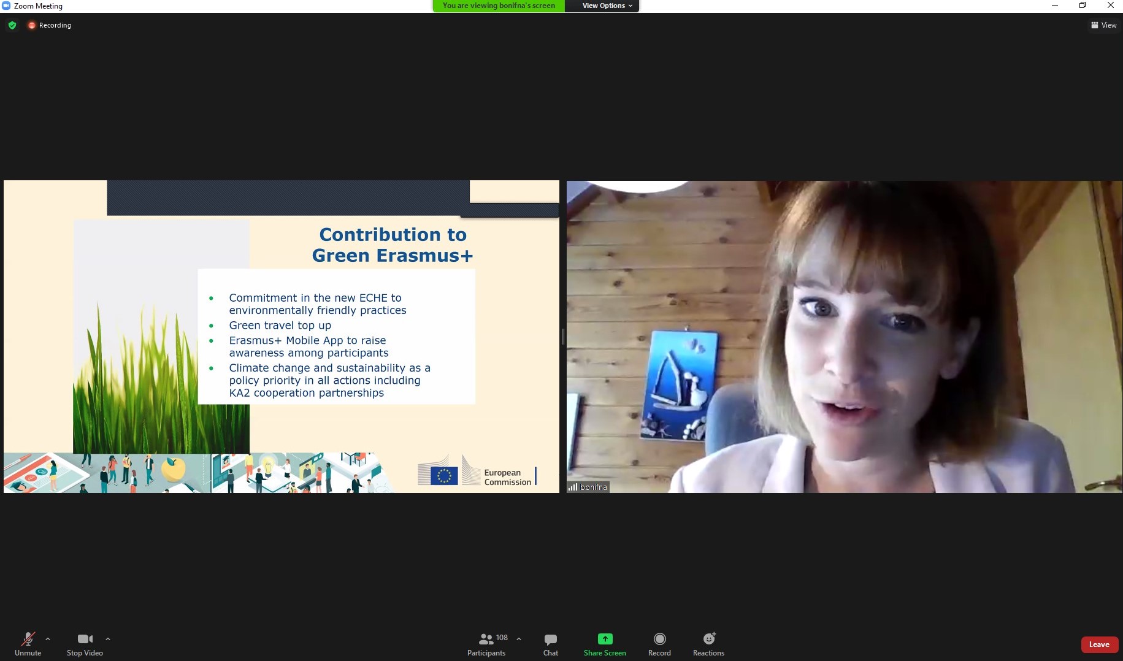Click the 'Green travel top up' bullet
The image size is (1123, 661).
[x=280, y=326]
